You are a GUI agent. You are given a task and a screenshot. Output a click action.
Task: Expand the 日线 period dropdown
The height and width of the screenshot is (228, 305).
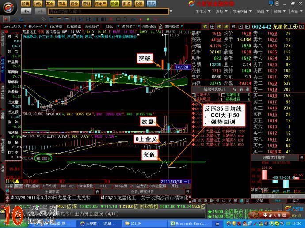click(118, 26)
